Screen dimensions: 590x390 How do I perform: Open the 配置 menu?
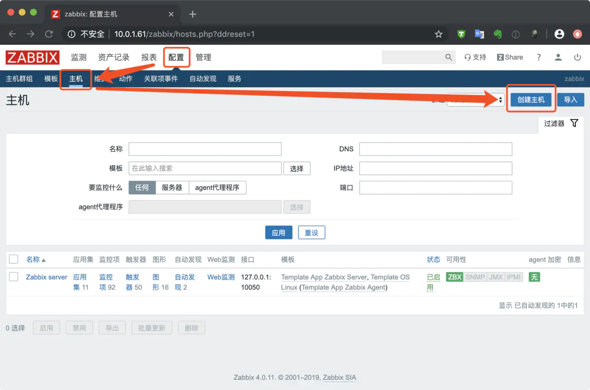(x=176, y=57)
